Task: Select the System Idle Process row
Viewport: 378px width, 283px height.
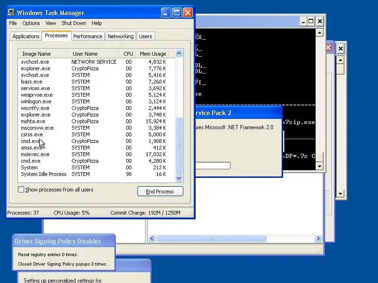Action: pos(96,174)
